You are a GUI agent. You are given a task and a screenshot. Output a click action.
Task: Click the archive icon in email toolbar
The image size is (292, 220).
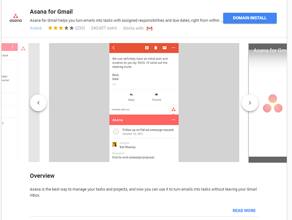pyautogui.click(x=147, y=48)
